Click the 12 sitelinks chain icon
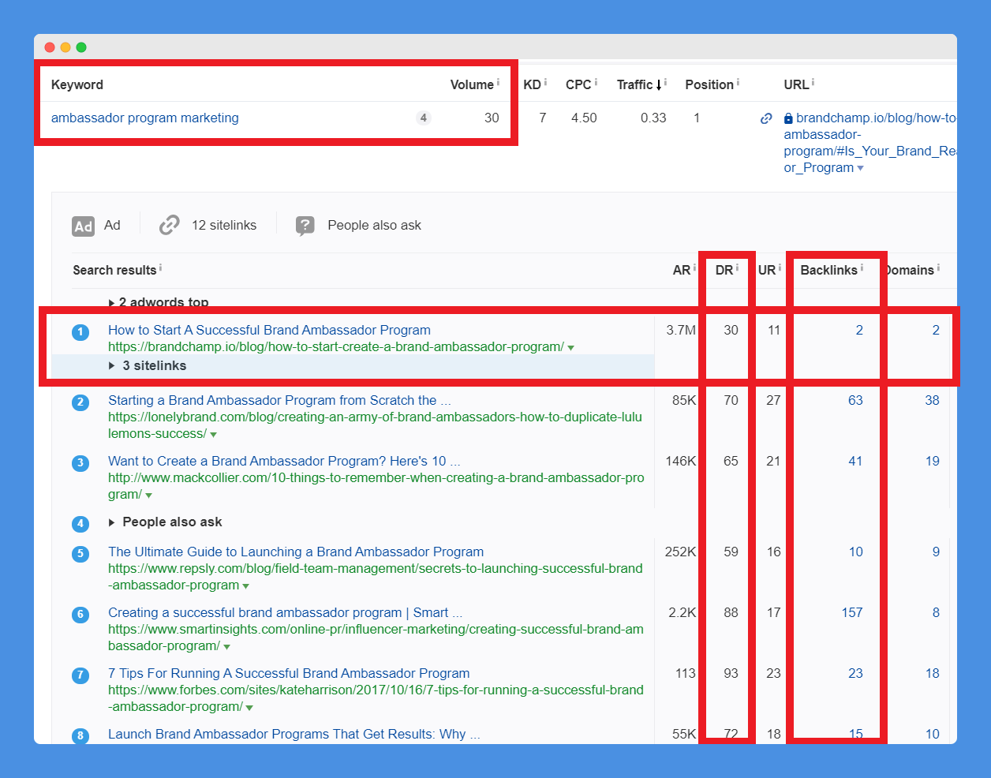991x778 pixels. 169,226
